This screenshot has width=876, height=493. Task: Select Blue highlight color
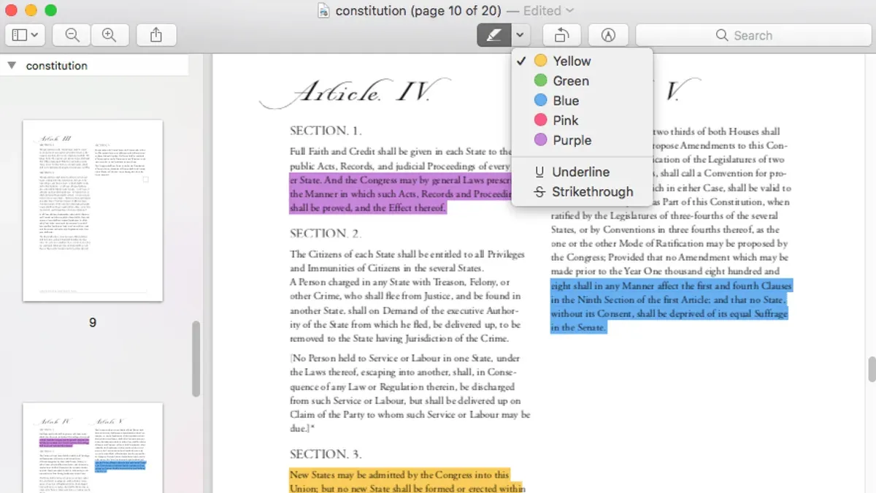582,101
